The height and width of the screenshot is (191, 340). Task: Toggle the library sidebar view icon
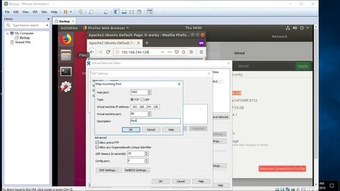coord(117,12)
